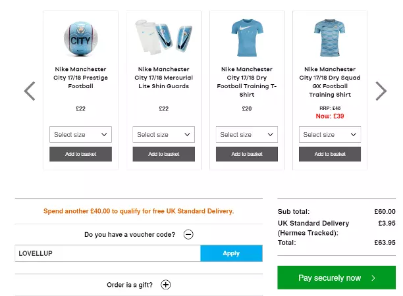Apply the voucher code

pyautogui.click(x=231, y=253)
